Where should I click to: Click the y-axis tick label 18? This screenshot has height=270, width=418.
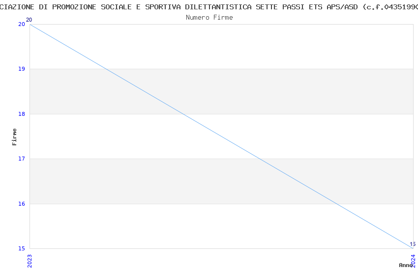click(x=22, y=114)
